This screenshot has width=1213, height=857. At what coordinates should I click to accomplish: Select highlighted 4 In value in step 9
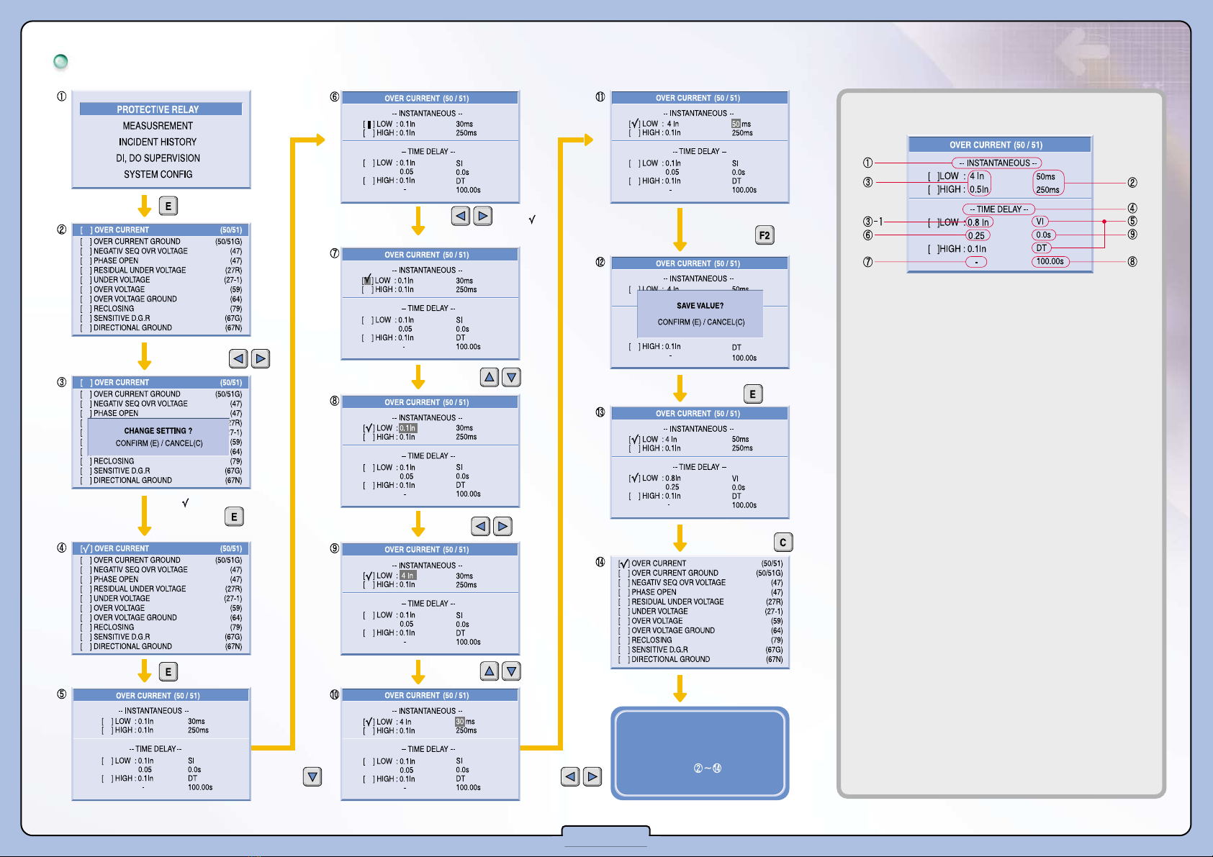[x=407, y=576]
